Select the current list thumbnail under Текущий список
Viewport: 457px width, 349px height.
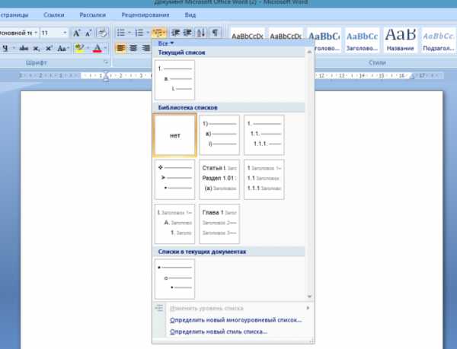[x=174, y=80]
